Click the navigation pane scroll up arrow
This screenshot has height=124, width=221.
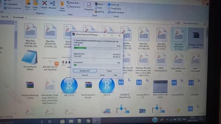click(16, 22)
